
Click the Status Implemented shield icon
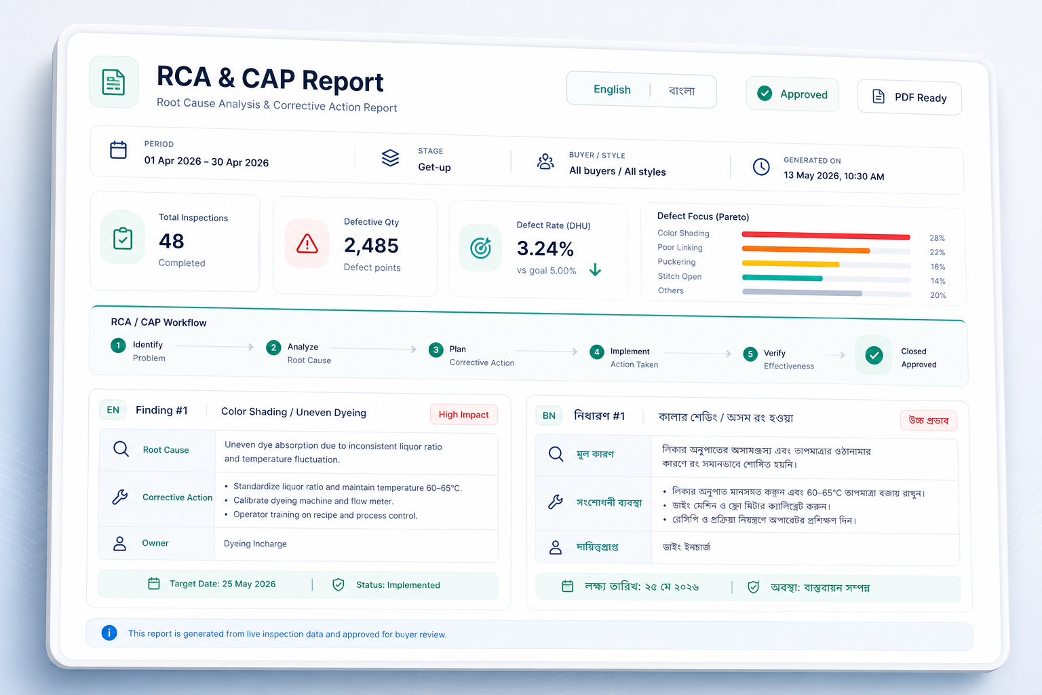[339, 584]
